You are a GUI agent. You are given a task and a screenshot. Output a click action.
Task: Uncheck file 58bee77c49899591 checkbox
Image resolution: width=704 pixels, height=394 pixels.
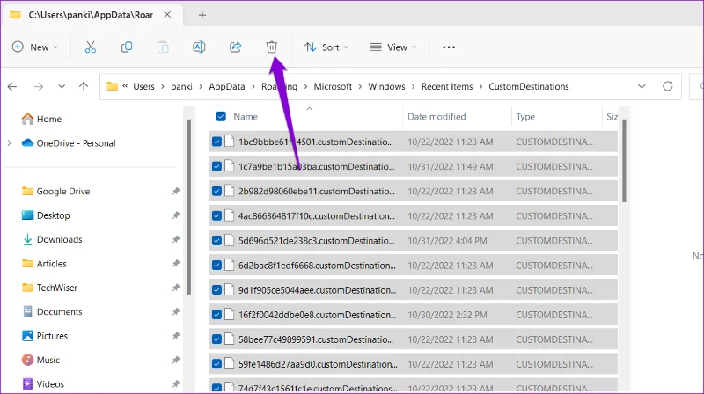pos(216,339)
